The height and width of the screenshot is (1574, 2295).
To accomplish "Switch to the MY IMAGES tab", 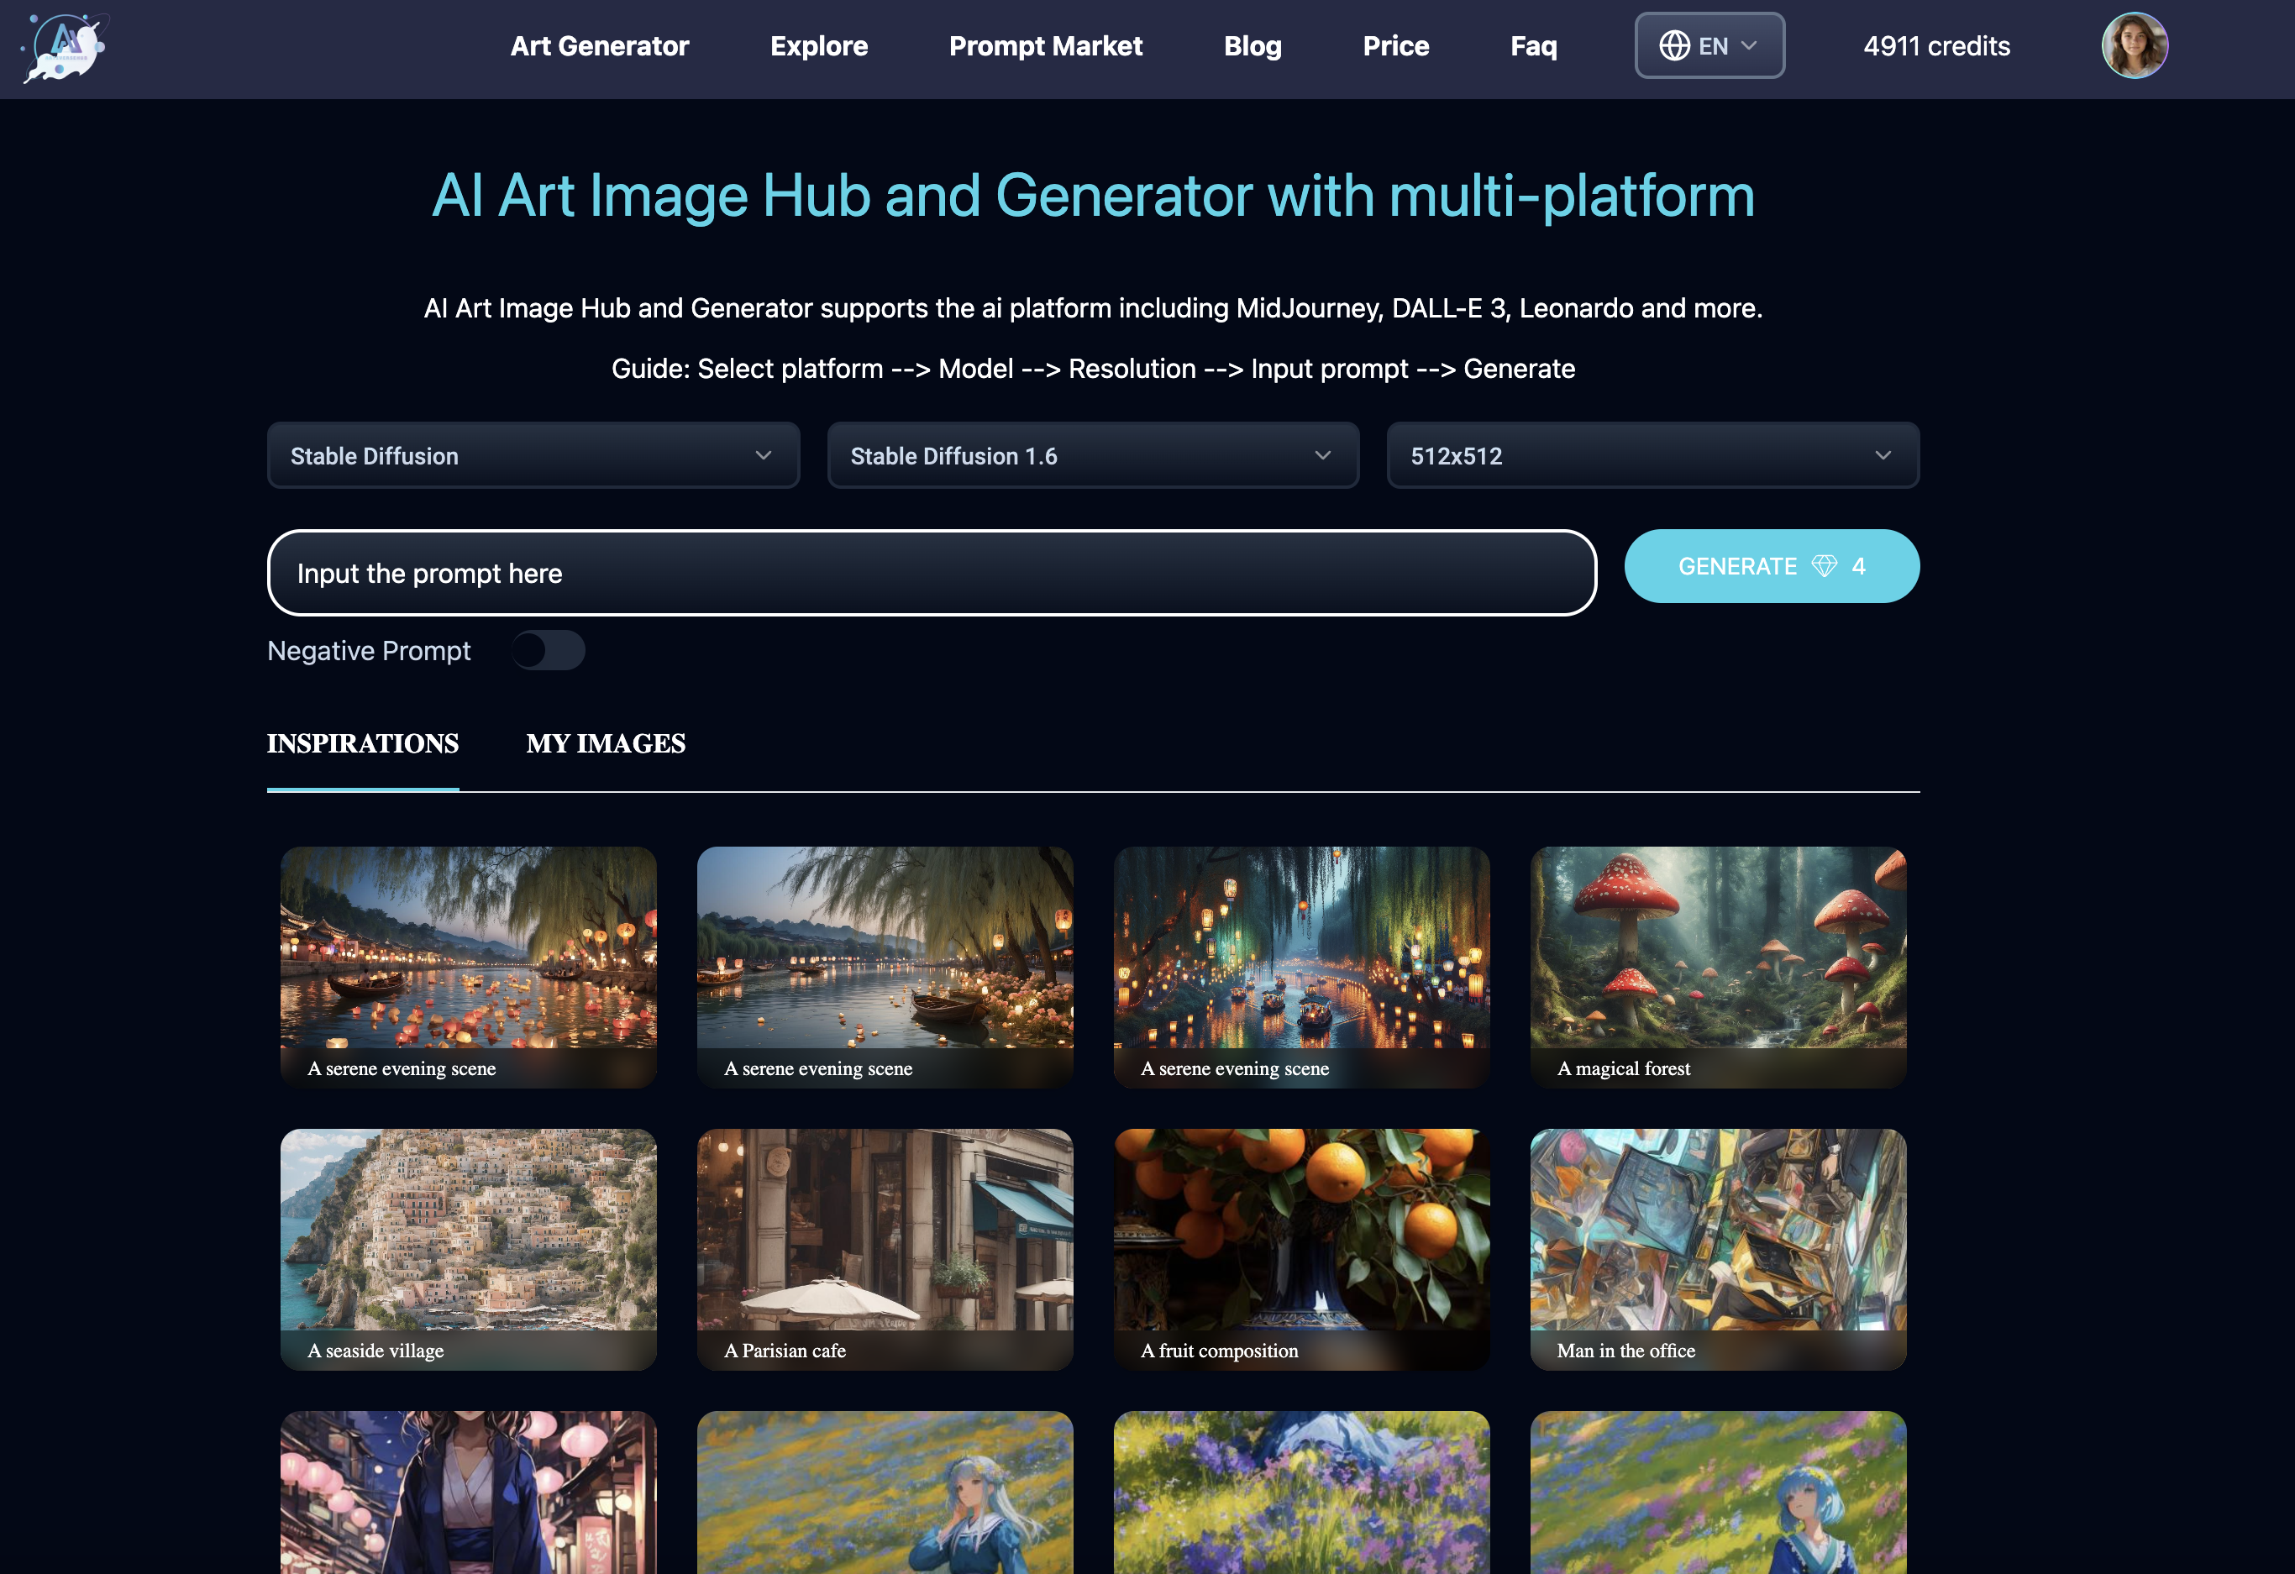I will 606,743.
